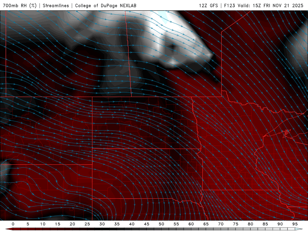Click the '85' scale number
Viewport: 308px width, 231px height.
(265, 224)
